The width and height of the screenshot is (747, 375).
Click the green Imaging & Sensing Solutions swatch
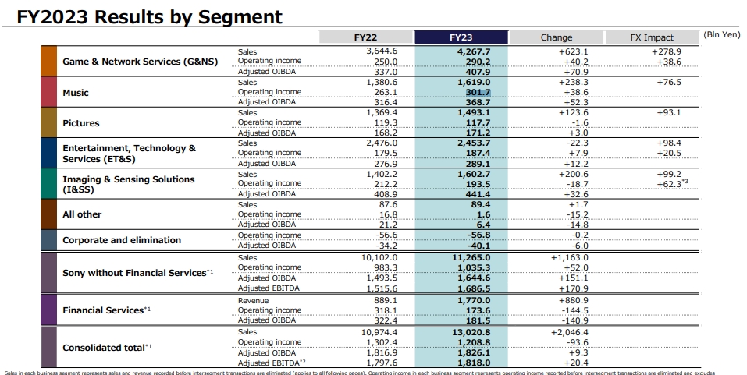tap(48, 184)
